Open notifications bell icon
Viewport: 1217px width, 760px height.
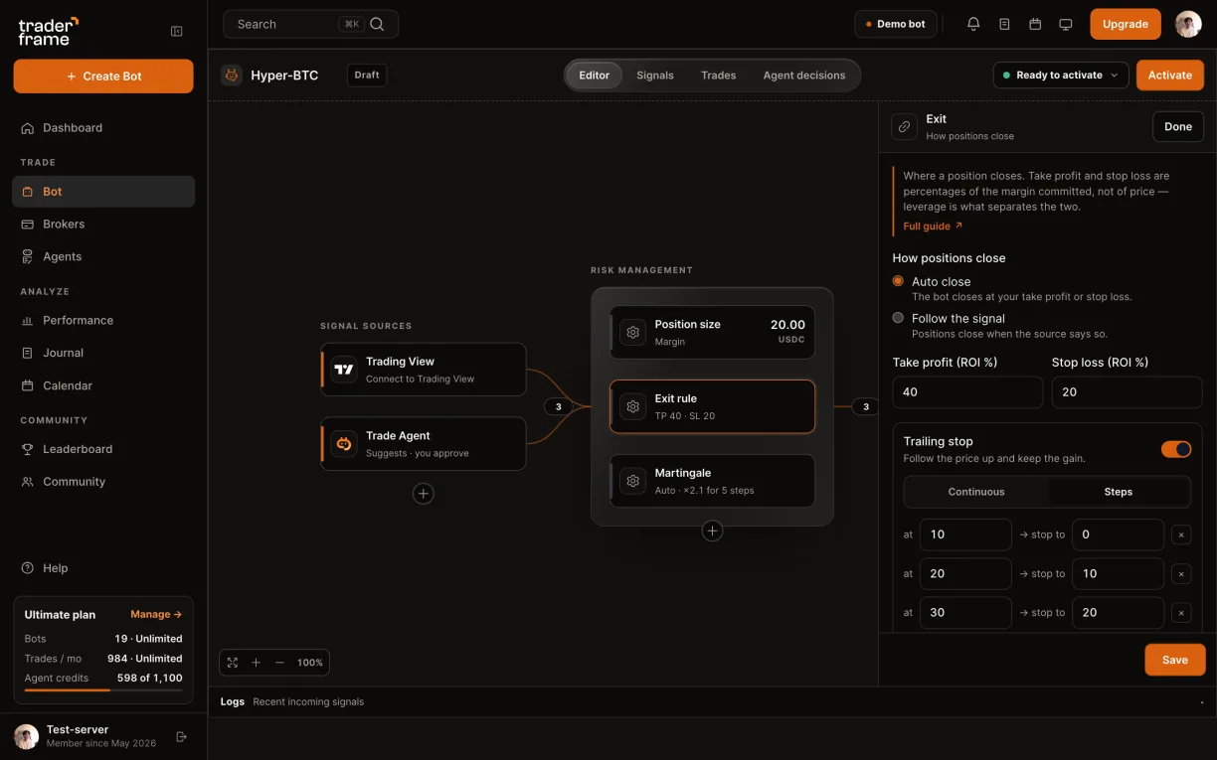[x=973, y=24]
